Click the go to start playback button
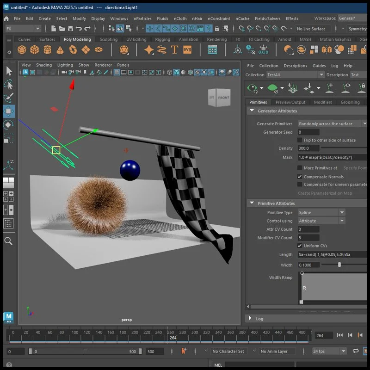 (x=340, y=335)
